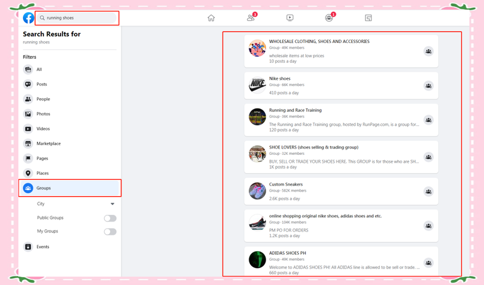Viewport: 484px width, 285px height.
Task: Click the Events calendar icon
Action: click(x=28, y=247)
